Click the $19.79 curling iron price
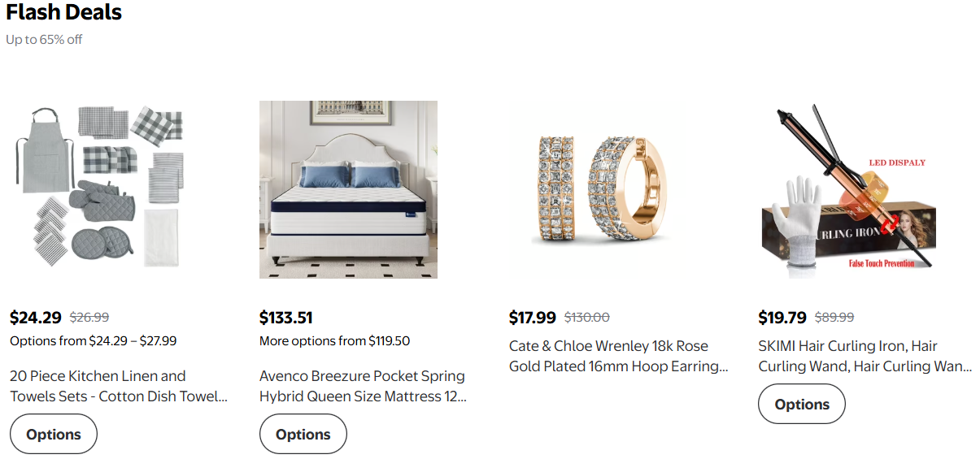This screenshot has width=980, height=472. 782,318
